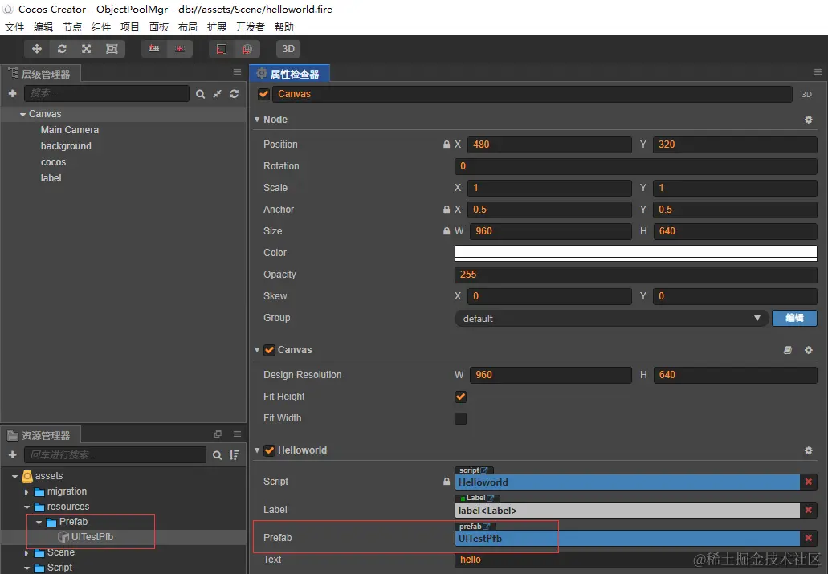Clear the Prefab property reference
Image resolution: width=828 pixels, height=574 pixels.
point(809,538)
